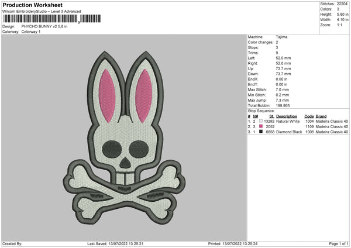
Task: Click the 'EndX:' label
Action: [x=253, y=79]
